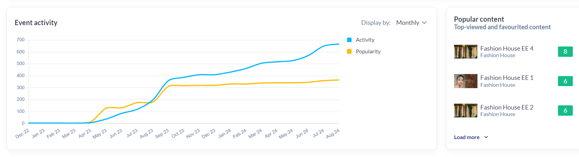Click the Fashion House EE 2 title
This screenshot has width=579, height=157.
[x=507, y=107]
